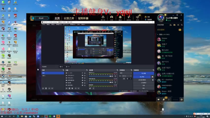Toggle visibility of the 游戏采集 2 source
The image size is (210, 118).
coord(82,85)
